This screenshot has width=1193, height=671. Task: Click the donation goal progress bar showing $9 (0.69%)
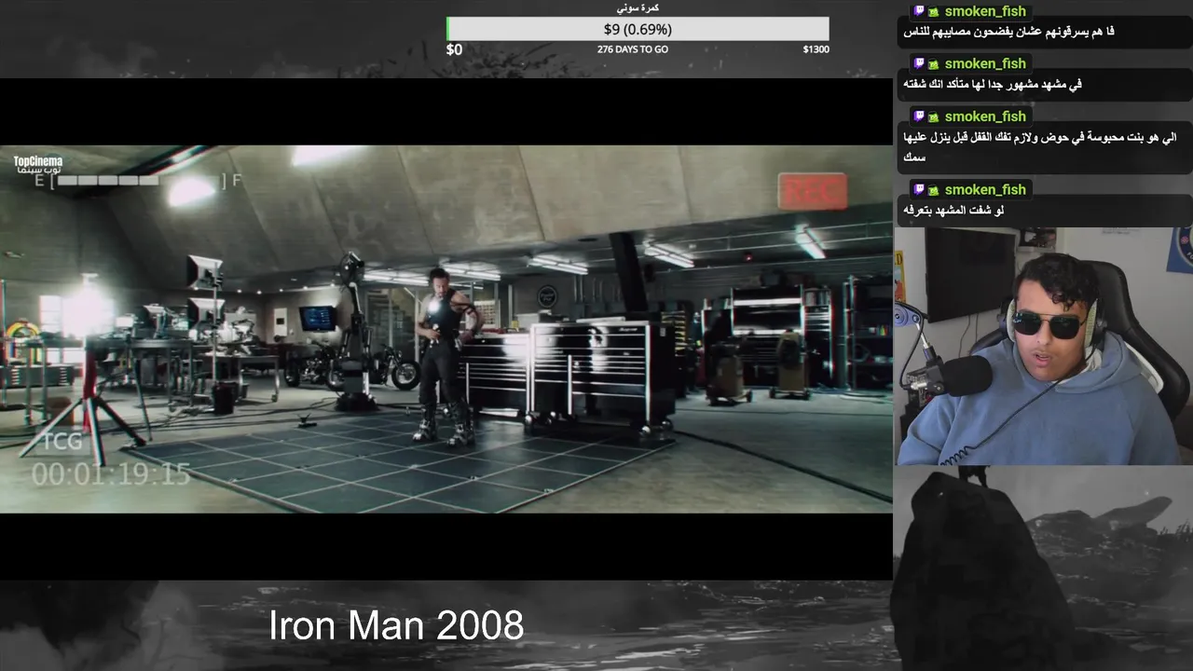638,29
